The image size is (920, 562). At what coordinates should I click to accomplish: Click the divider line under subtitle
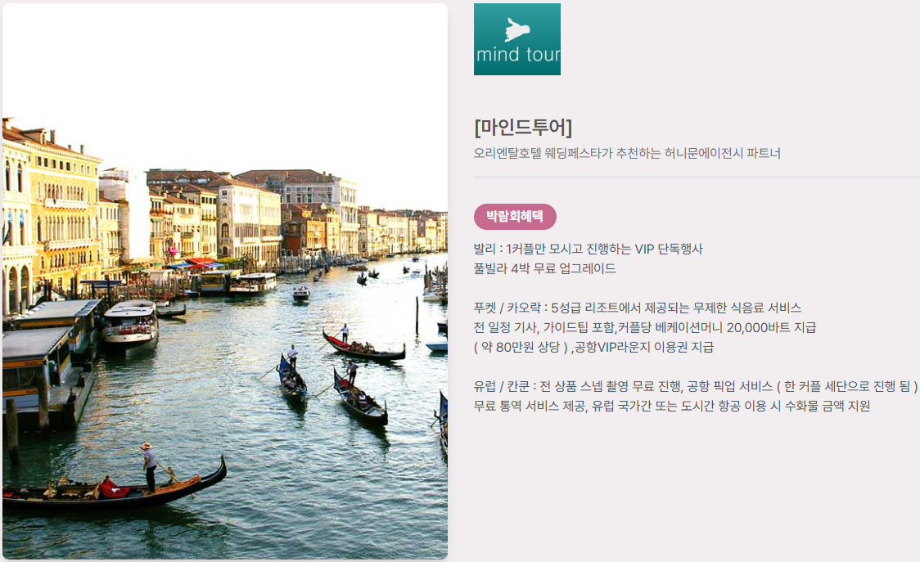point(696,177)
